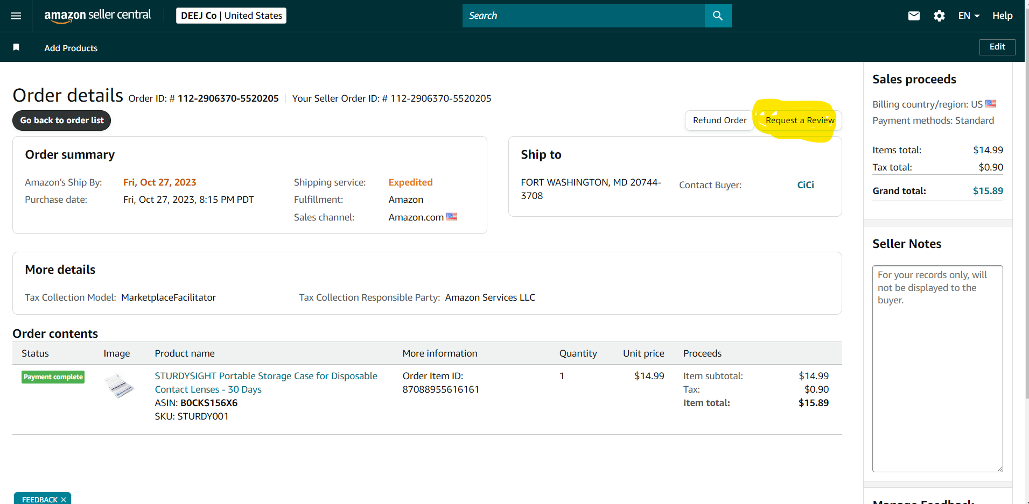Open the Help menu
Image resolution: width=1029 pixels, height=504 pixels.
point(1002,16)
